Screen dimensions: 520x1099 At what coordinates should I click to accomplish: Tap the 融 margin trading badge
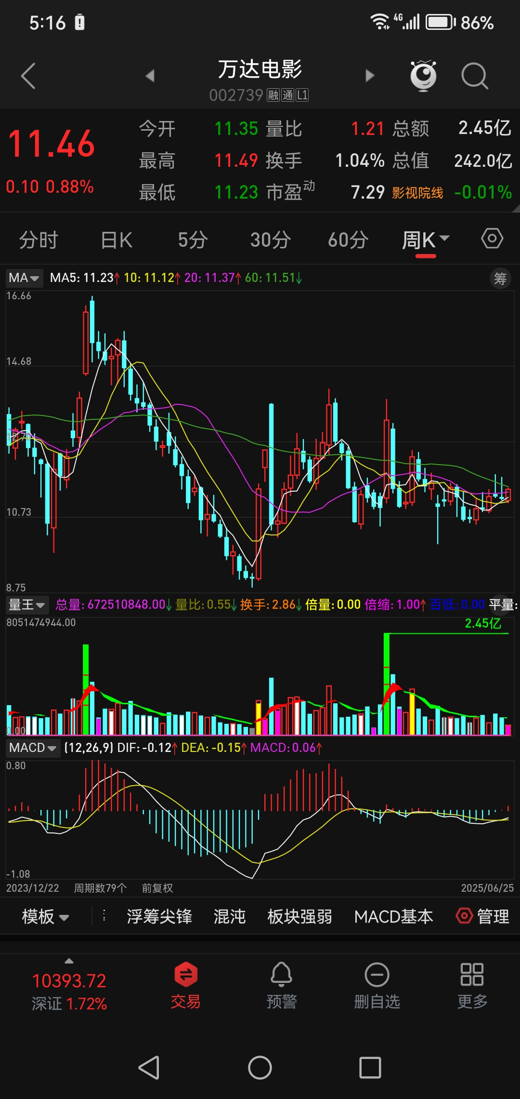[x=273, y=95]
